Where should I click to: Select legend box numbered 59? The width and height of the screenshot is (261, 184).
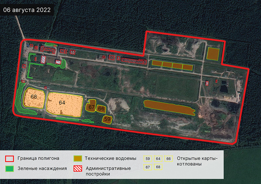click(148, 159)
